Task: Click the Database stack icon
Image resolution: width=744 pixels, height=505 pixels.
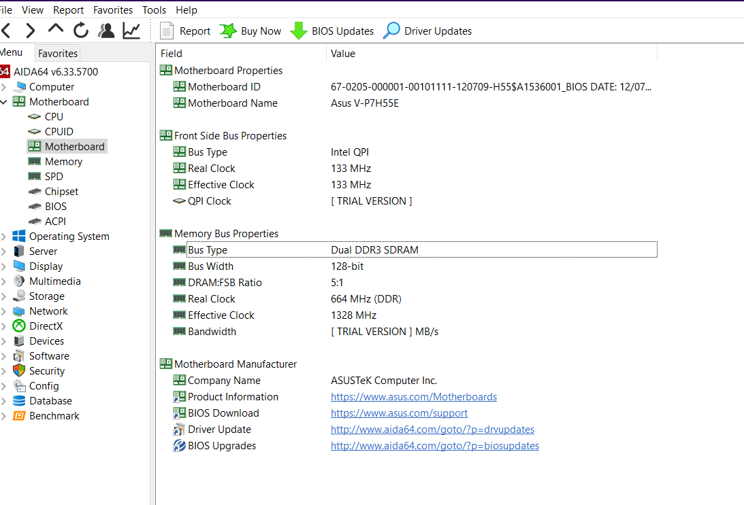Action: pos(19,401)
